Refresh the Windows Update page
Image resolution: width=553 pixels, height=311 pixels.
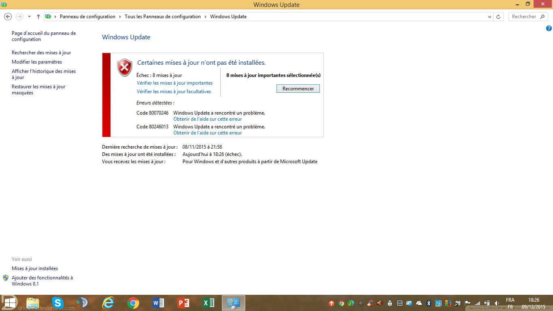point(498,17)
